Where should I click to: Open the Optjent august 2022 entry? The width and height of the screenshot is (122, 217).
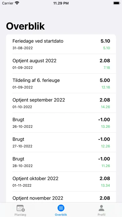61,64
